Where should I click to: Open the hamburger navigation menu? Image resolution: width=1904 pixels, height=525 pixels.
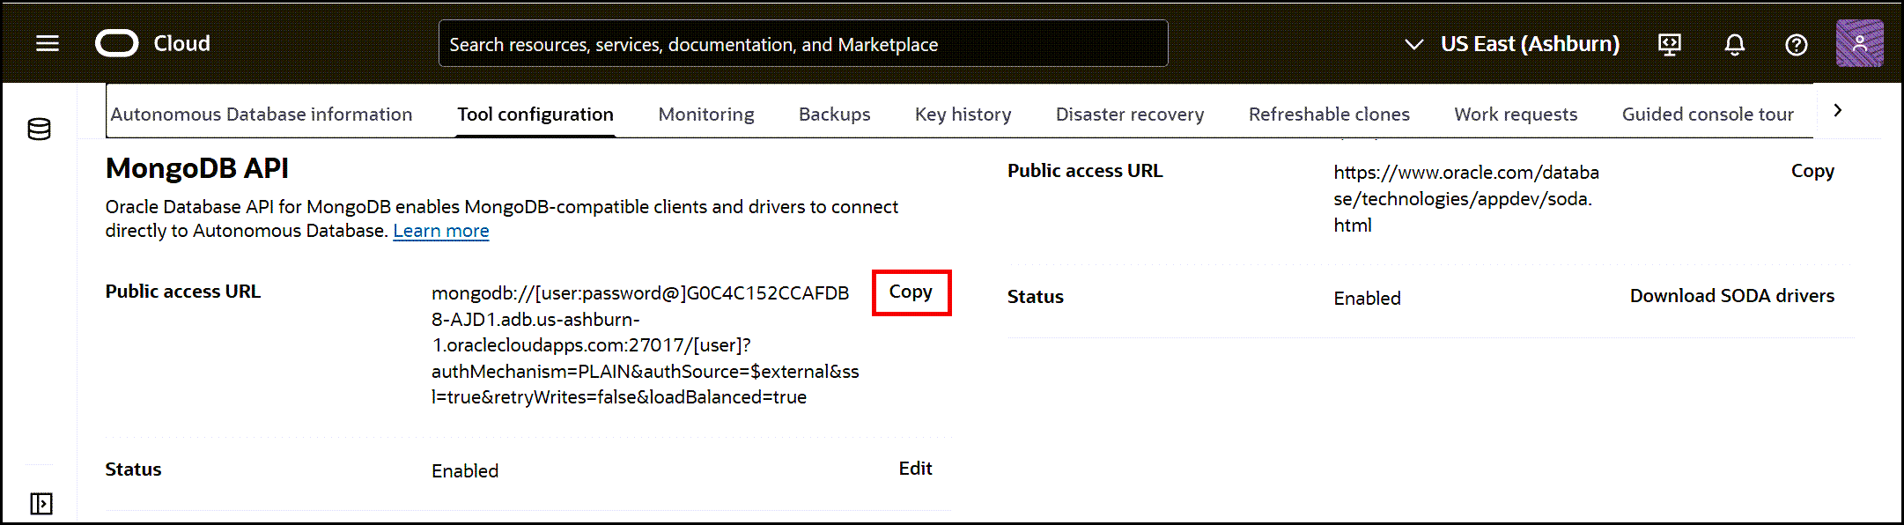(48, 43)
